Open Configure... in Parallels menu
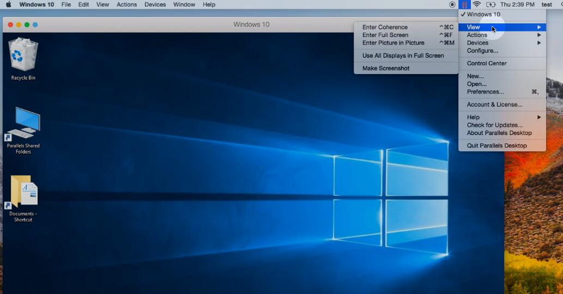 [x=503, y=51]
